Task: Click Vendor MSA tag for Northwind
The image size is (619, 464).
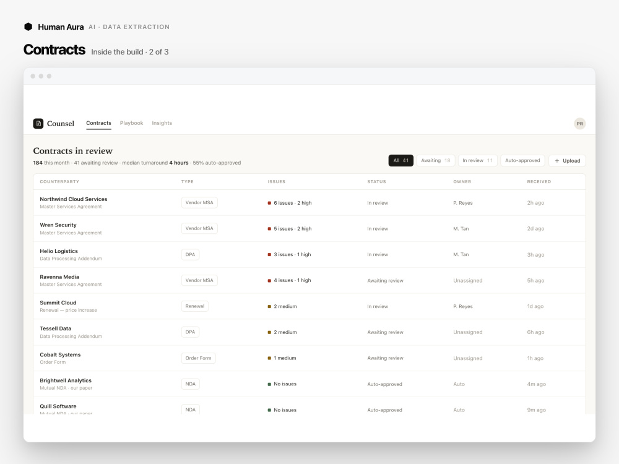Action: point(199,202)
